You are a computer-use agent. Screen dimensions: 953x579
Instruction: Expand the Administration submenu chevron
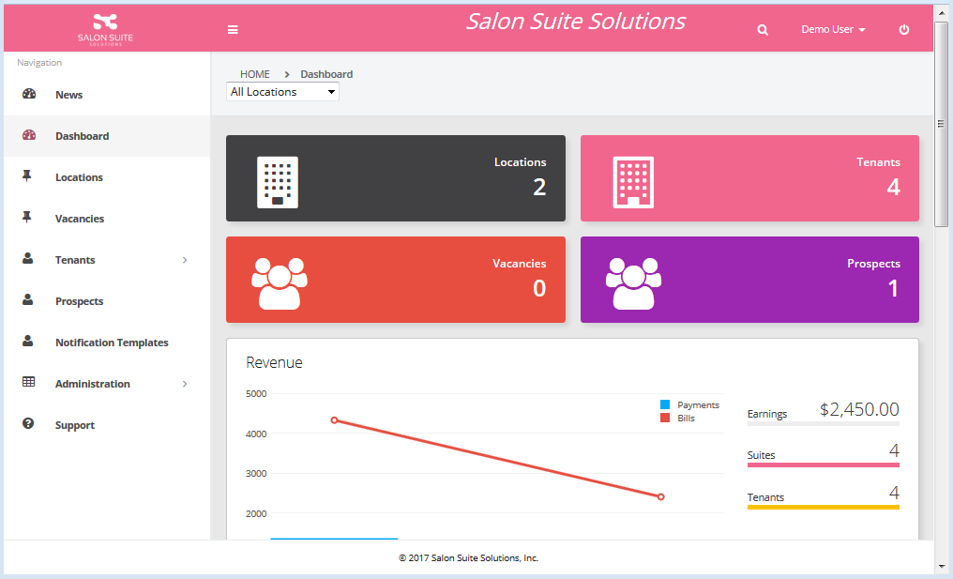click(185, 384)
